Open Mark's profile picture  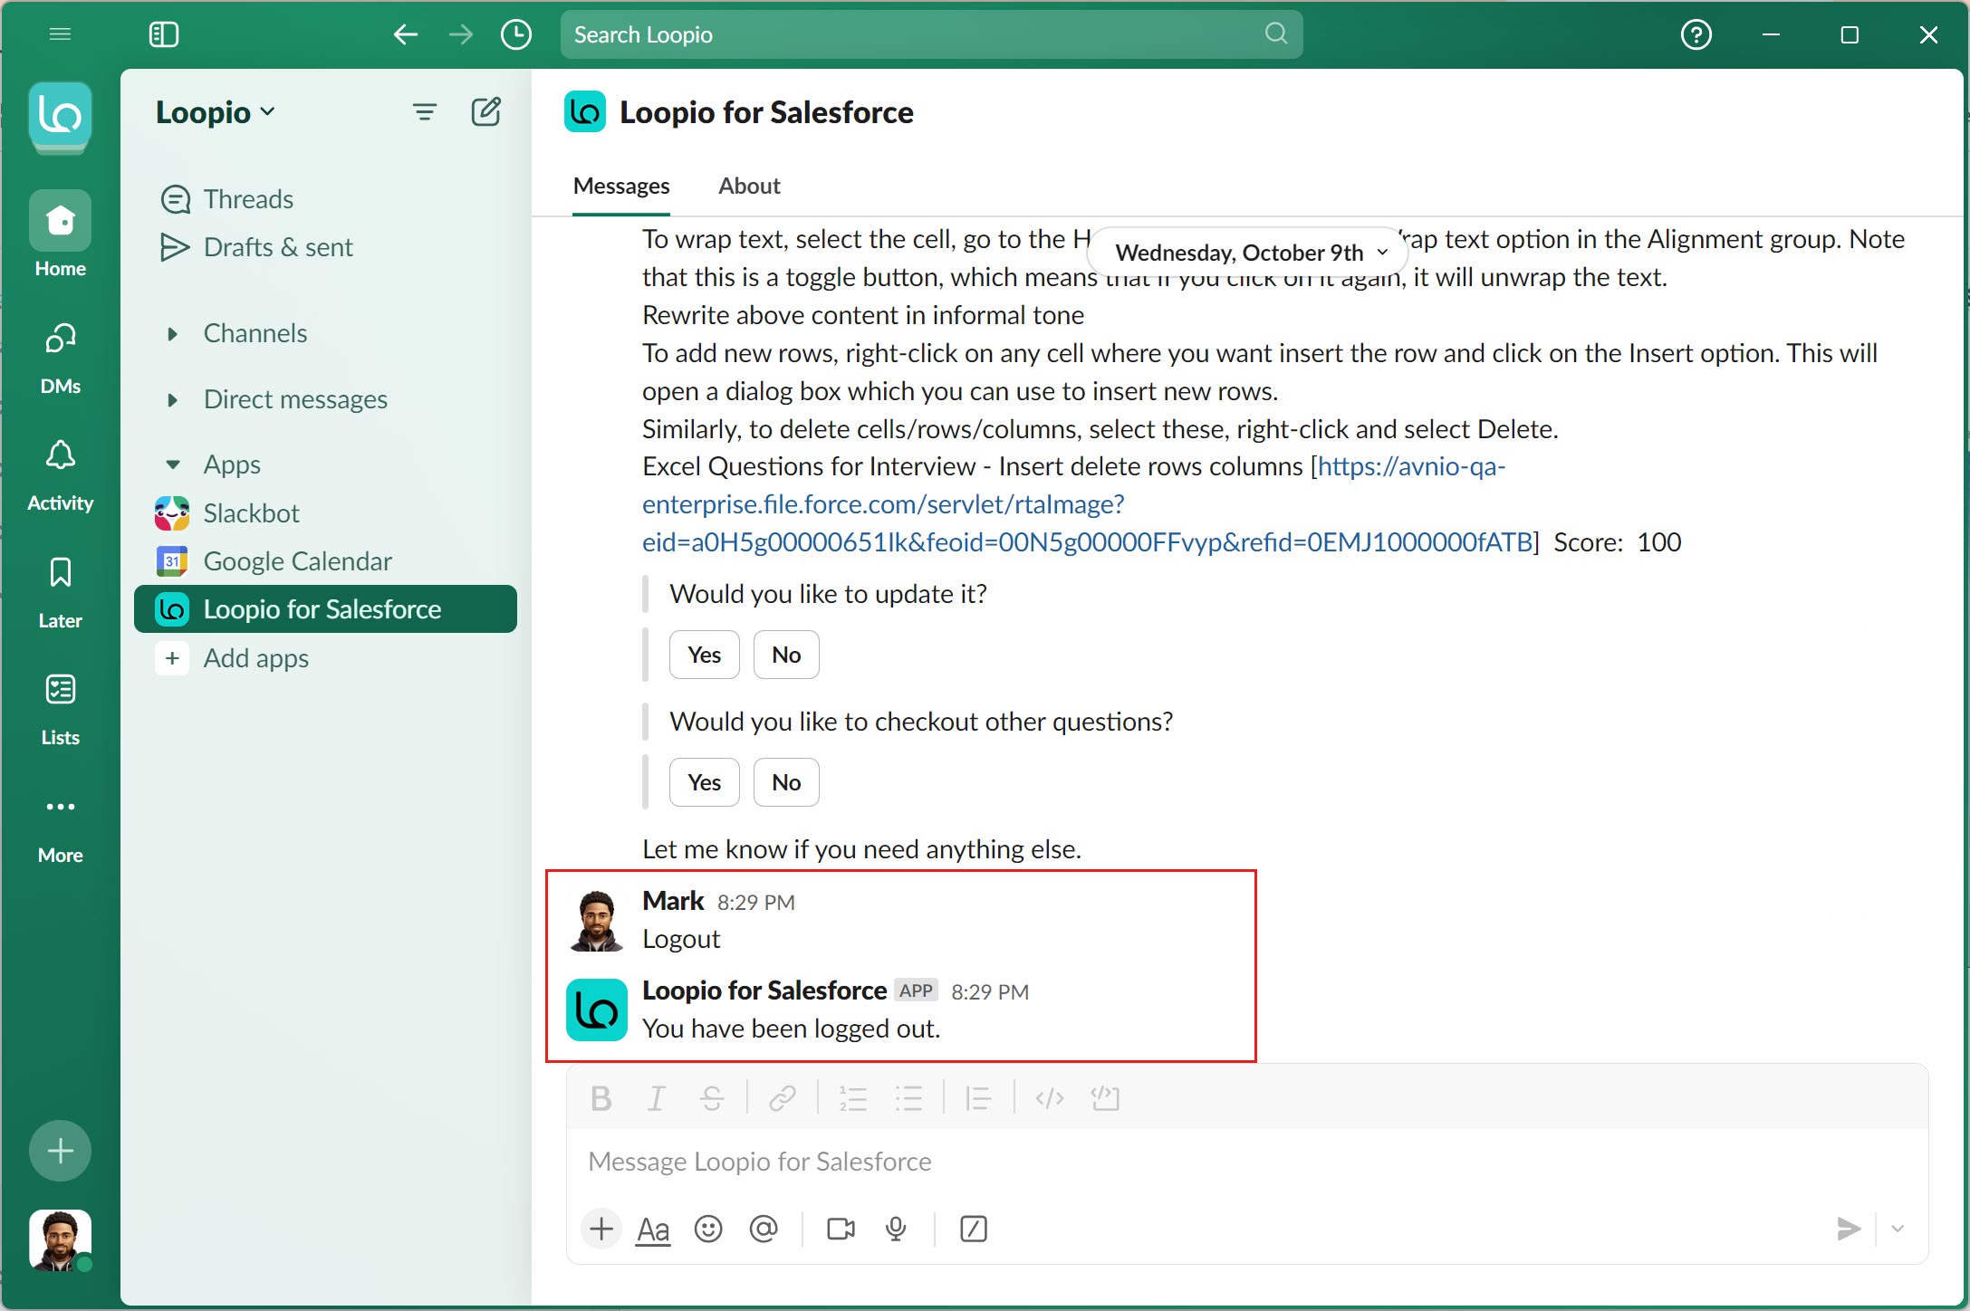point(596,920)
